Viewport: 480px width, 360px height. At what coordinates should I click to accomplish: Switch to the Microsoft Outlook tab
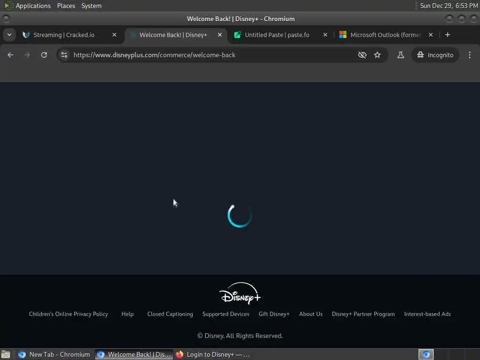coord(385,35)
